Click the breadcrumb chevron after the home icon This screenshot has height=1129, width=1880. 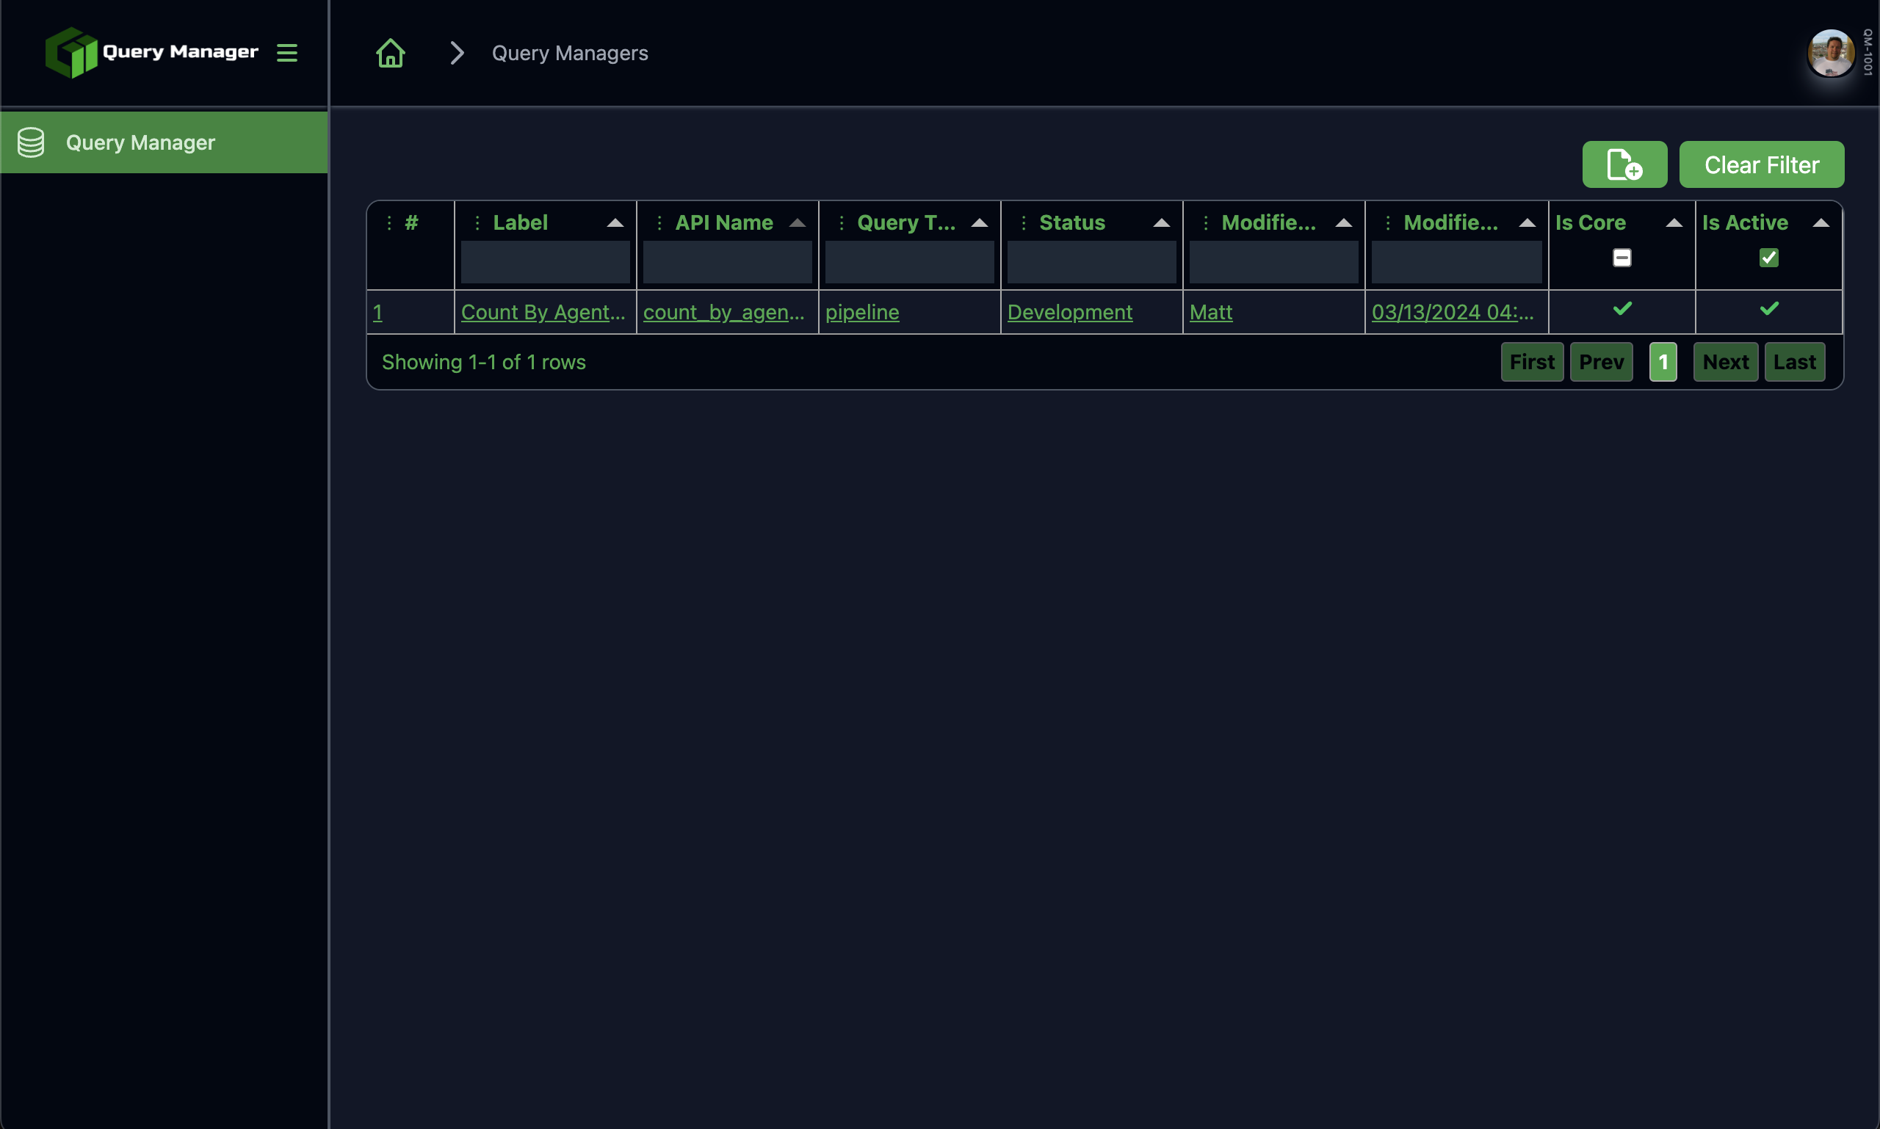(455, 53)
